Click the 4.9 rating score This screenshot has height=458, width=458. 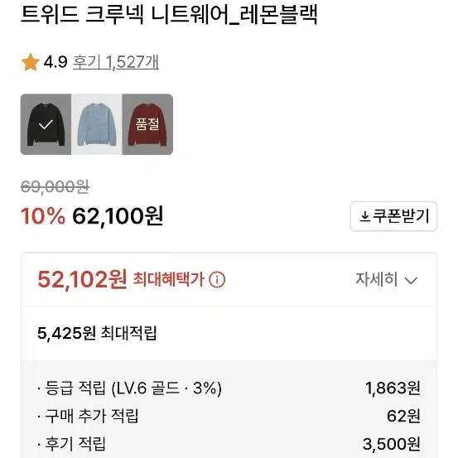pyautogui.click(x=55, y=62)
